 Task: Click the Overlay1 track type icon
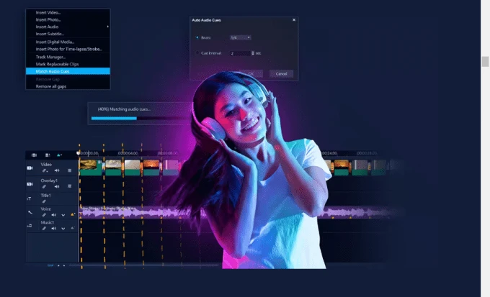[x=30, y=184]
